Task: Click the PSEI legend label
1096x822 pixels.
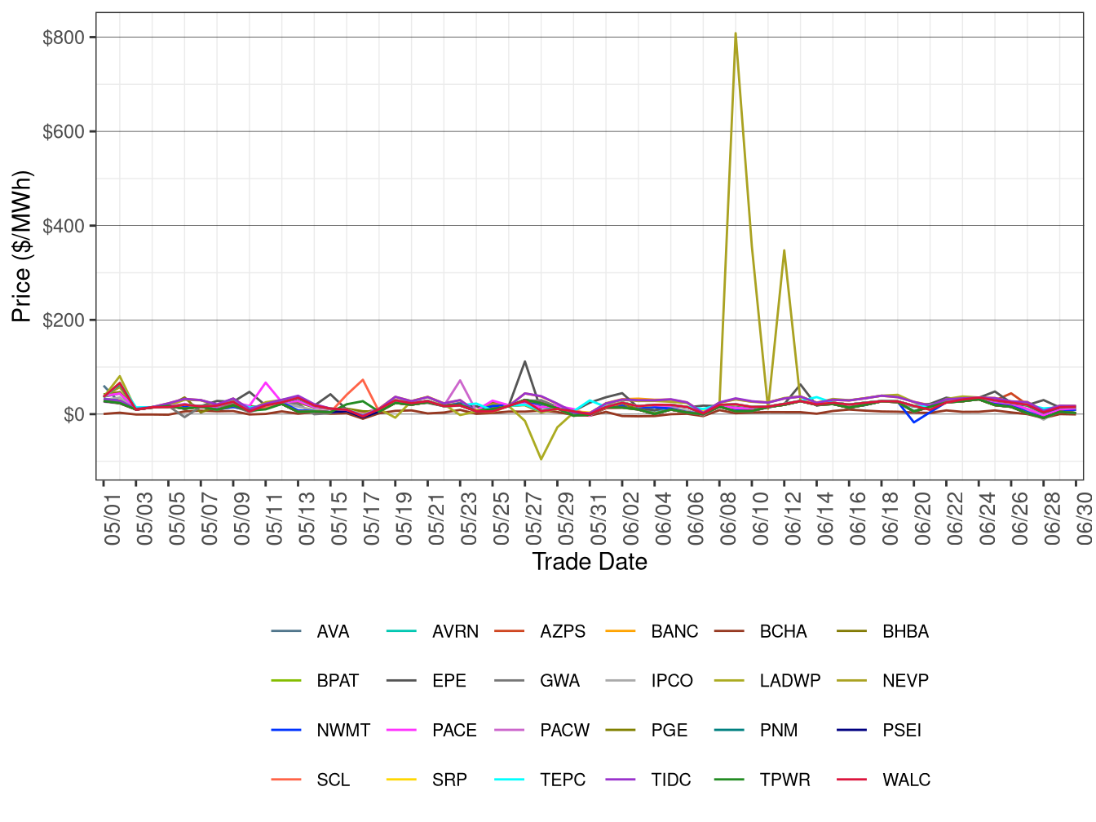Action: [902, 731]
